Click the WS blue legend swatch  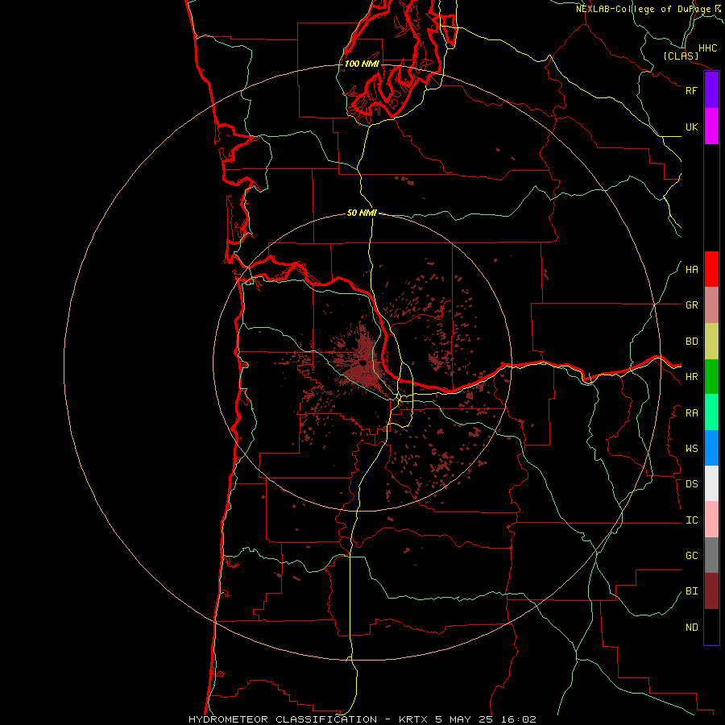pos(711,448)
